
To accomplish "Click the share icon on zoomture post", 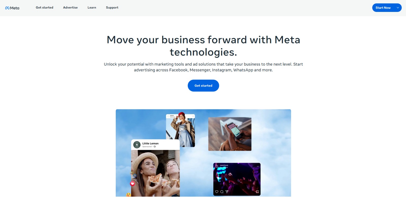I will pyautogui.click(x=227, y=192).
